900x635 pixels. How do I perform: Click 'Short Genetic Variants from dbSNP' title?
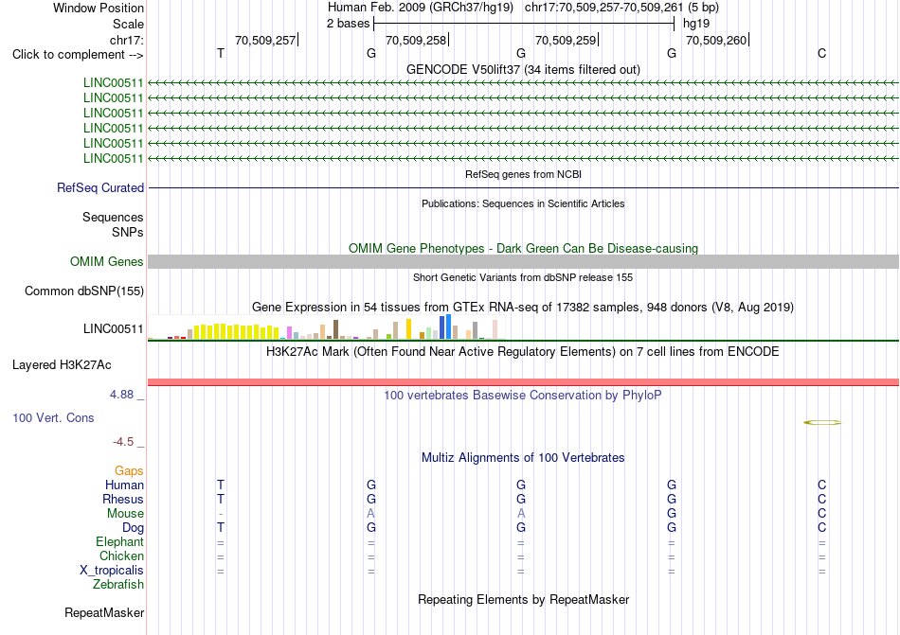coord(523,277)
